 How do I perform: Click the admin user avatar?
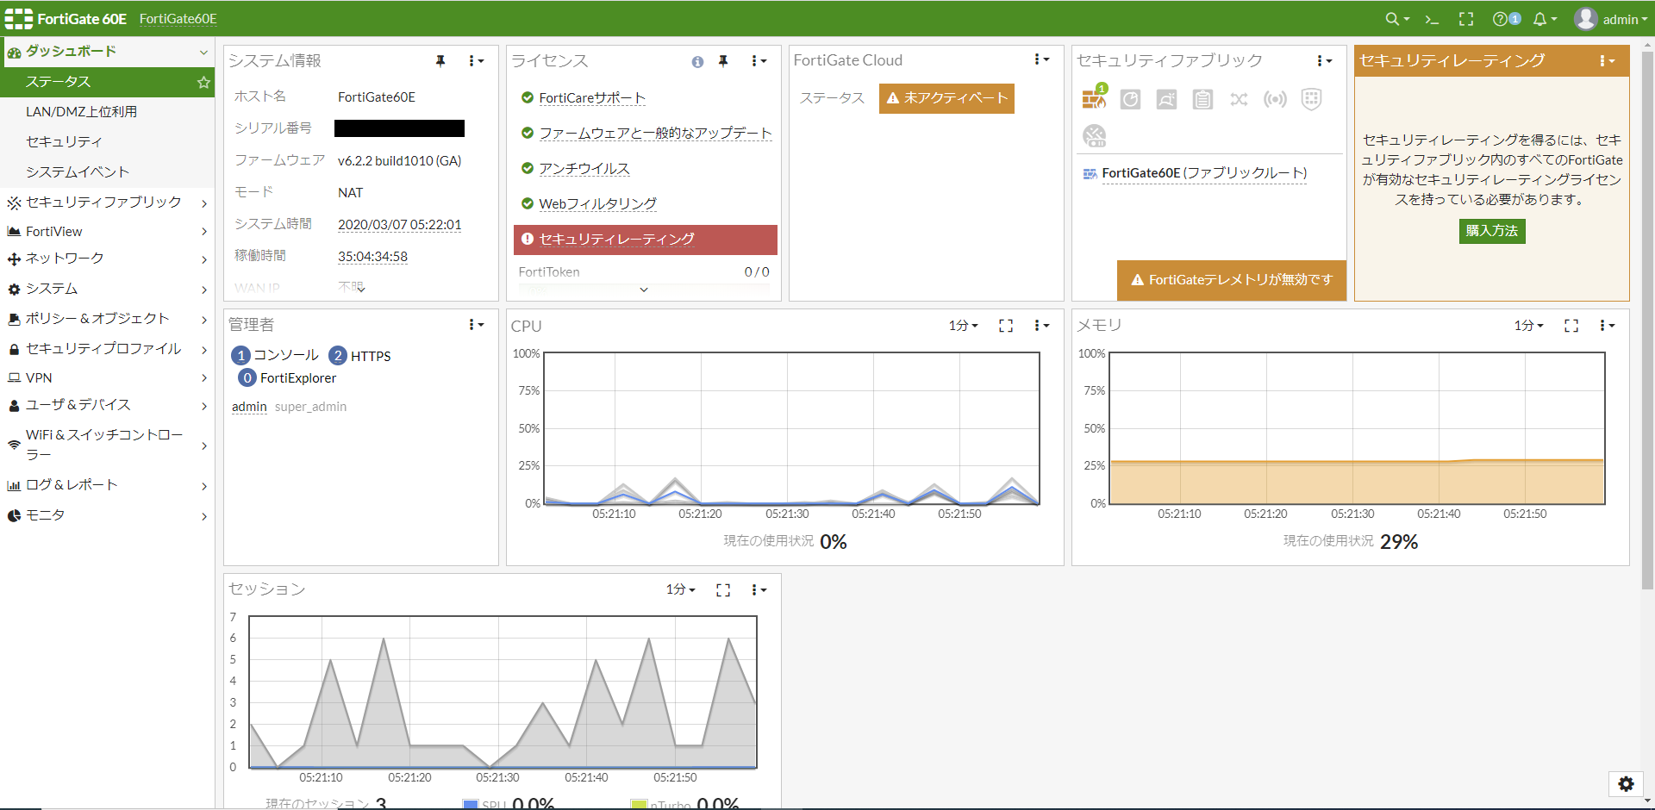1586,19
